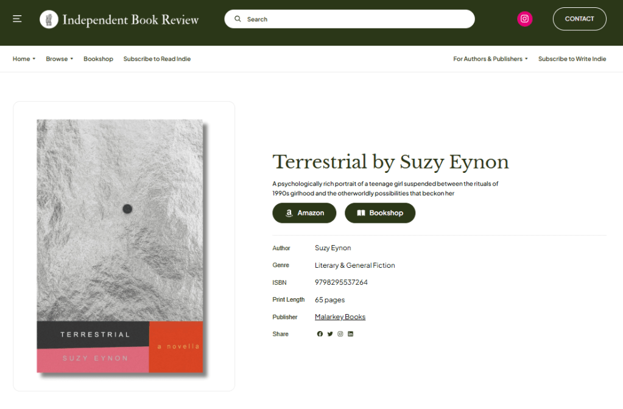This screenshot has width=623, height=409.
Task: Open the pink Instagram icon in header
Action: point(524,19)
